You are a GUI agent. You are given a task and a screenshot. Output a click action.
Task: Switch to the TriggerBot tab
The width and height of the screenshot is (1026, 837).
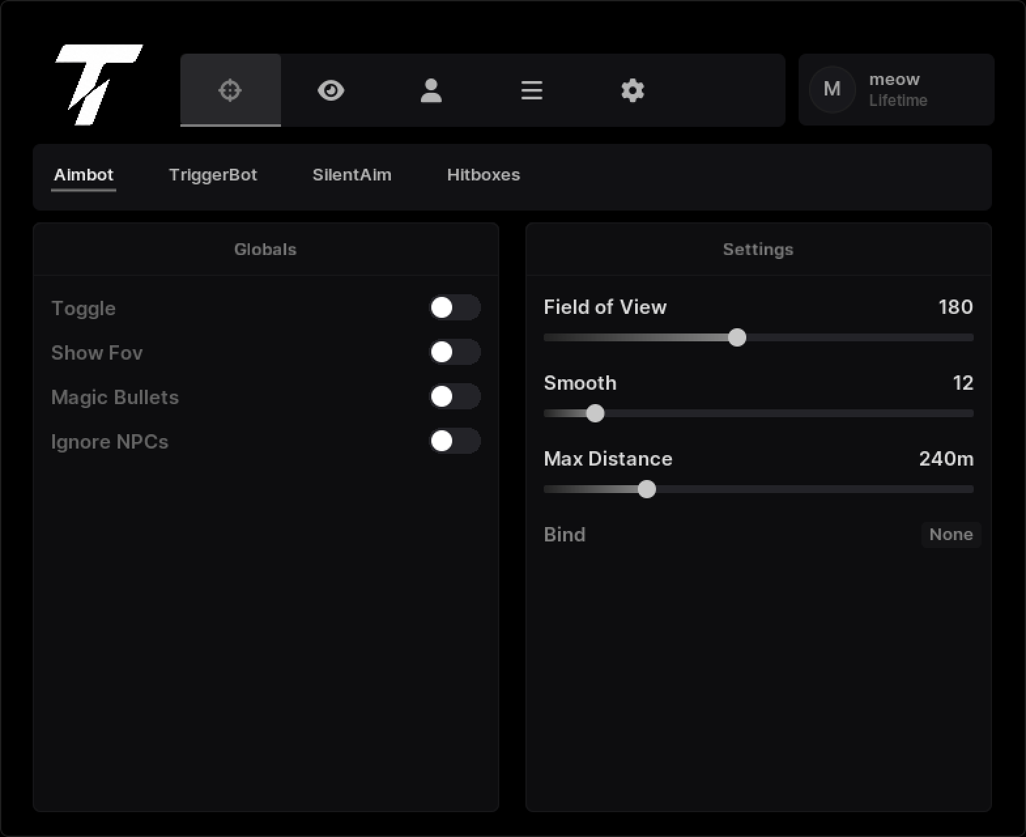[x=213, y=175]
